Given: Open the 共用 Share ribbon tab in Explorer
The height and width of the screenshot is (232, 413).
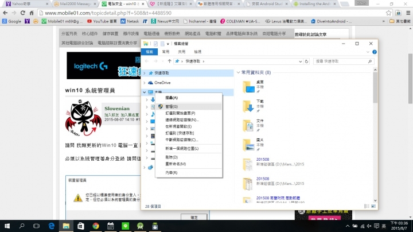Looking at the screenshot, I should pyautogui.click(x=181, y=52).
